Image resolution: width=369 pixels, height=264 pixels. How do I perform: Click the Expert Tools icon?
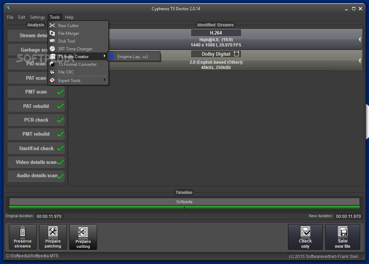tap(52, 80)
